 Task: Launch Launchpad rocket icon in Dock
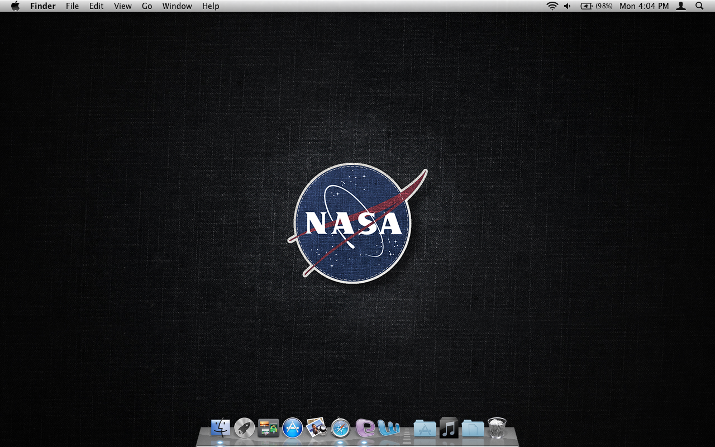[245, 428]
